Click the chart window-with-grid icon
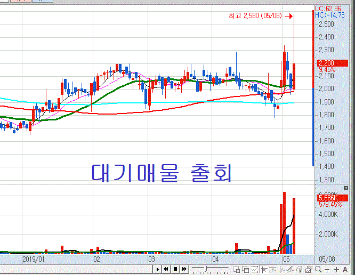Screen dimensions: 355x275 click(x=236, y=269)
